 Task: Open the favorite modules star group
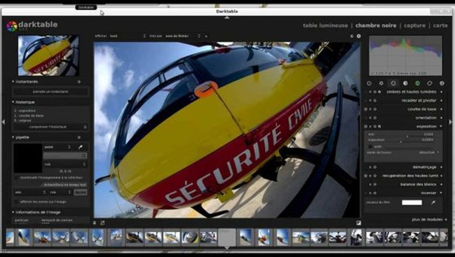pos(381,84)
